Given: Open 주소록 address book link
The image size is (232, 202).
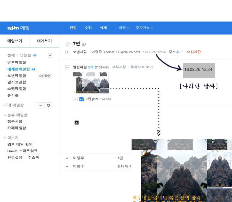Looking at the screenshot, I should click(33, 158).
